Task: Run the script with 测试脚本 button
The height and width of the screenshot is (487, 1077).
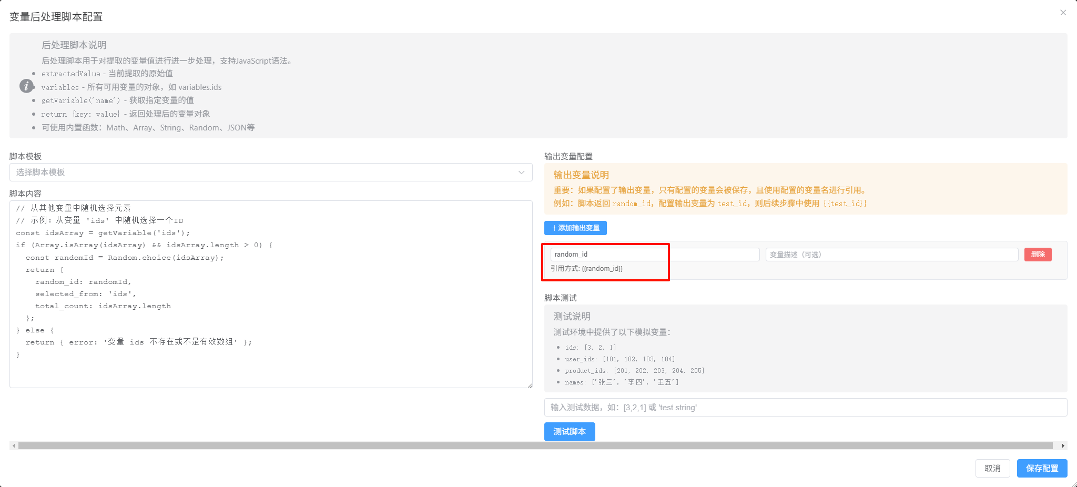Action: tap(569, 432)
